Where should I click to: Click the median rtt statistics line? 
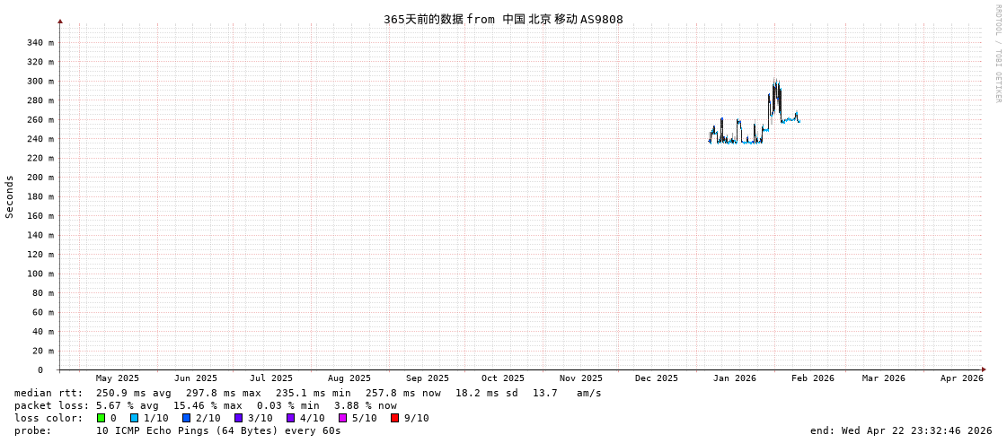[x=307, y=393]
